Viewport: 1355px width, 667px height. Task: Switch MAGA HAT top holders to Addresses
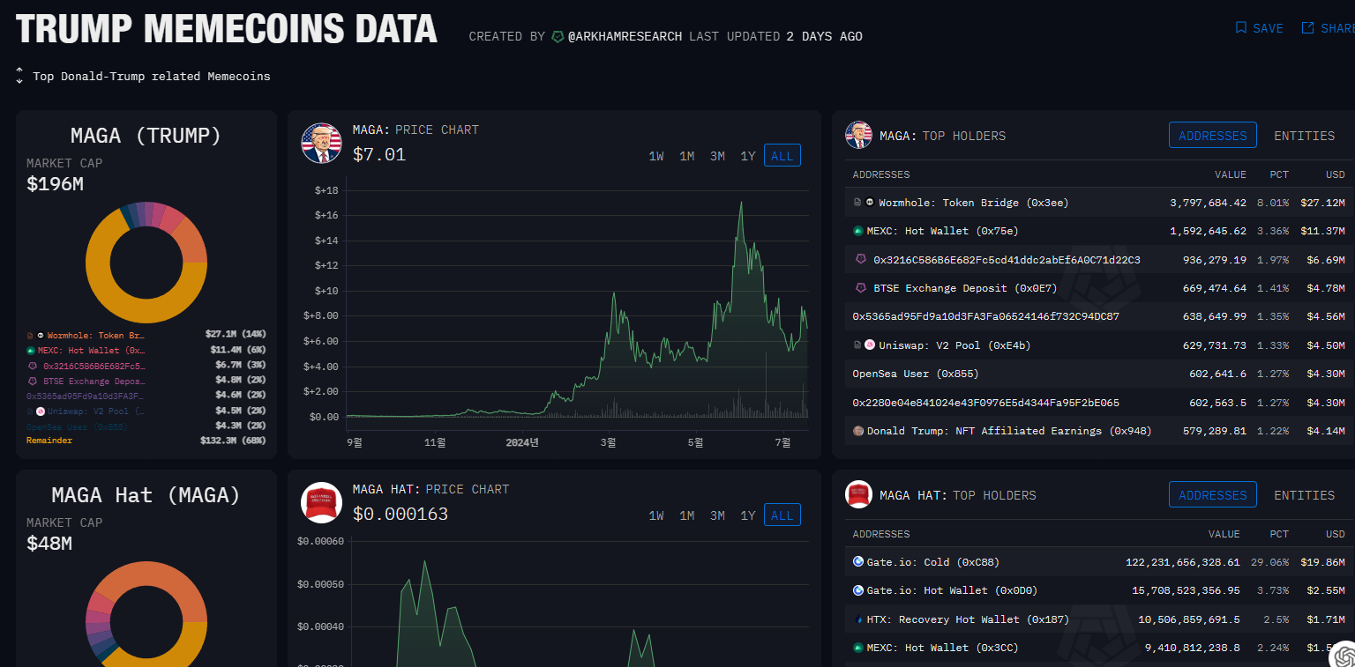coord(1213,495)
